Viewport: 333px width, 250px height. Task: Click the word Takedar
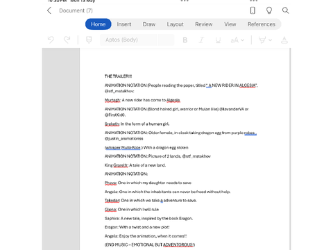coord(112,201)
